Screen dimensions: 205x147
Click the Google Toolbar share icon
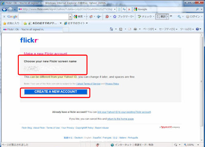91,17
